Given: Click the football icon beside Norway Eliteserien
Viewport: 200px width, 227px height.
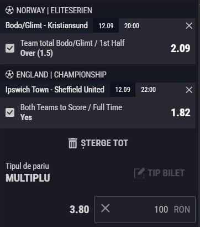Looking at the screenshot, I should [x=9, y=11].
